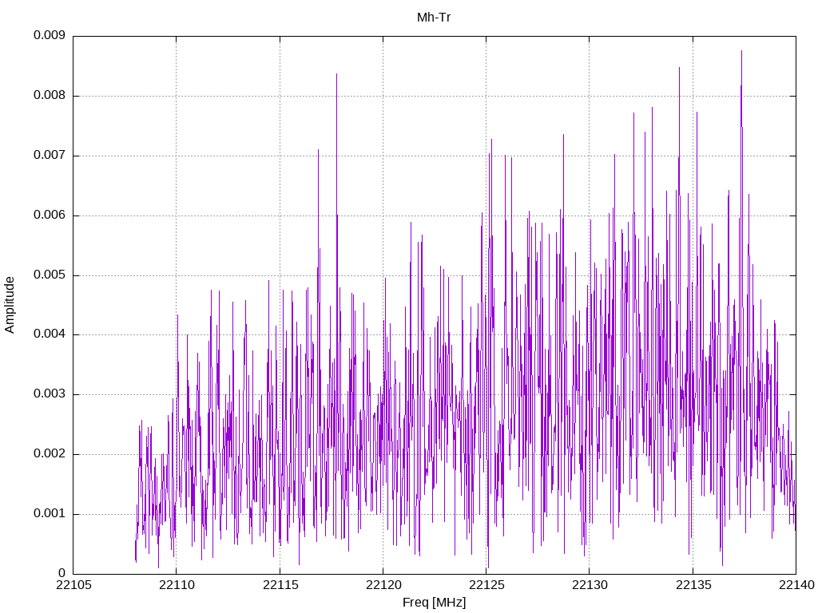Click the Freq [MHz] x-axis label
Image resolution: width=818 pixels, height=613 pixels.
(434, 603)
